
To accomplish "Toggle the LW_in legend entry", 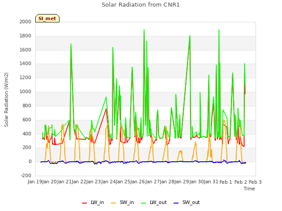I will 93,202.
